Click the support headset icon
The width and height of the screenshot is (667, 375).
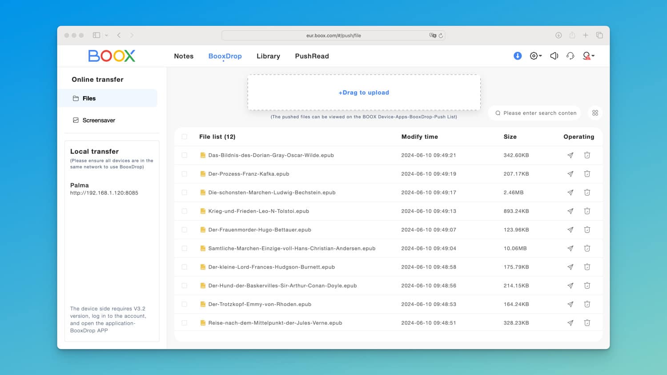point(571,56)
